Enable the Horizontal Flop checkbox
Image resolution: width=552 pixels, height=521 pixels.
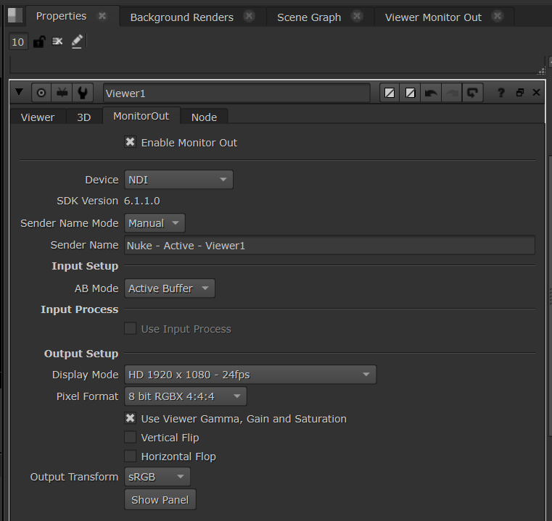pyautogui.click(x=131, y=457)
